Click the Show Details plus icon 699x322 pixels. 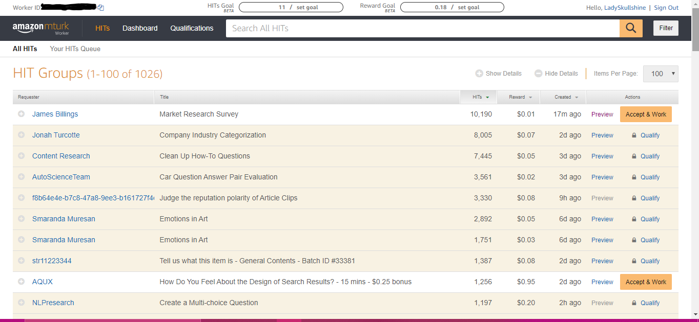479,74
